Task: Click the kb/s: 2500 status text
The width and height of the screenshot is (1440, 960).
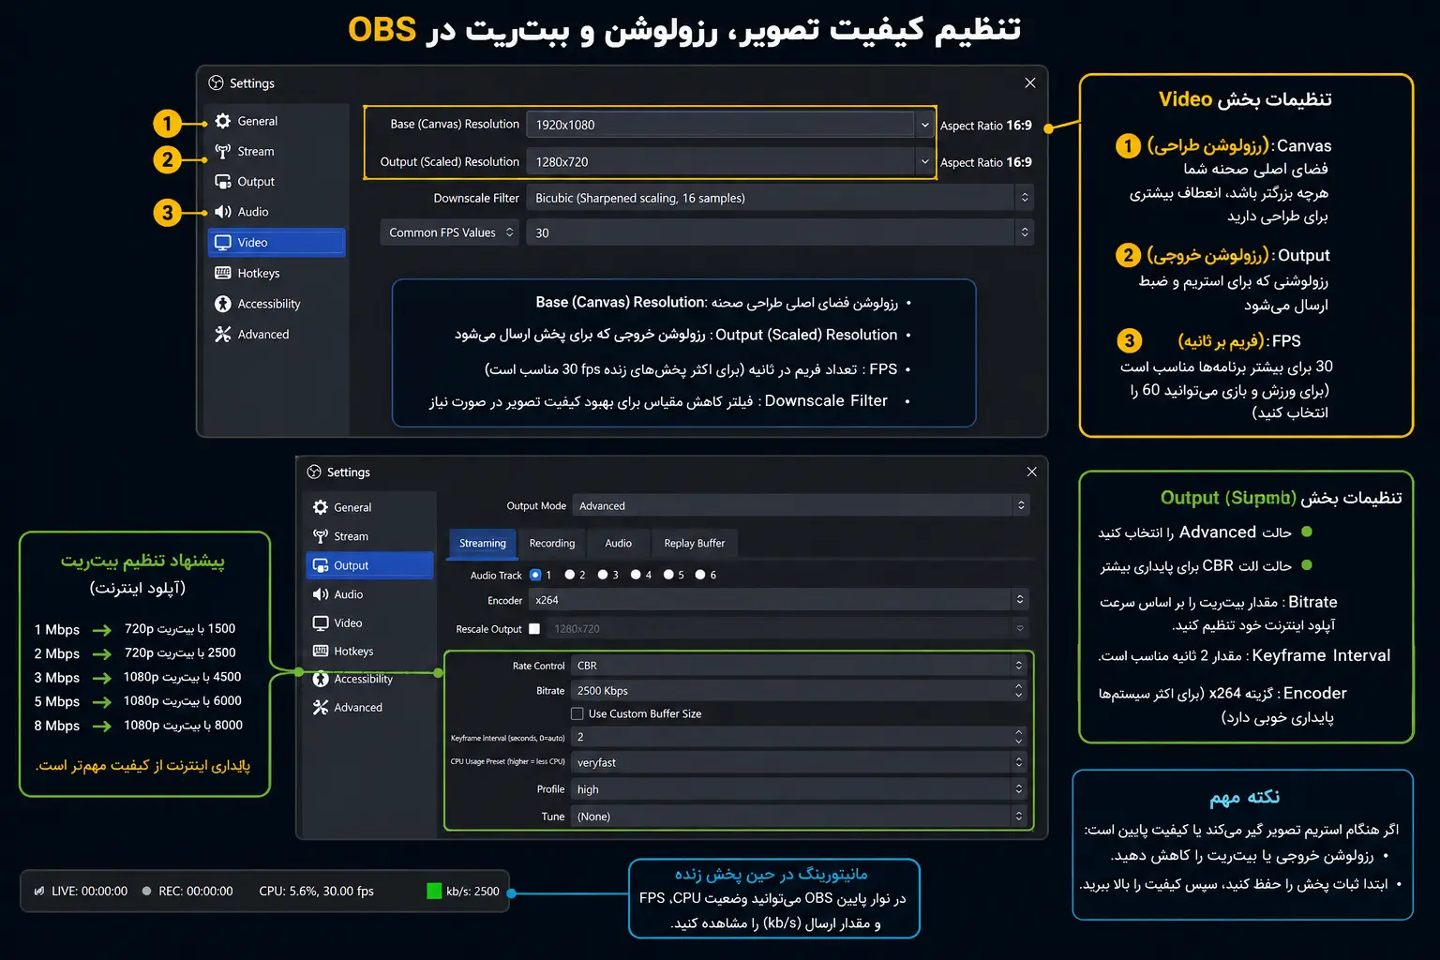Action: coord(472,891)
